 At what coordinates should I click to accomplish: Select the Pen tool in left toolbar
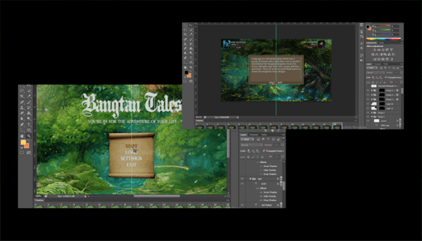[x=22, y=124]
